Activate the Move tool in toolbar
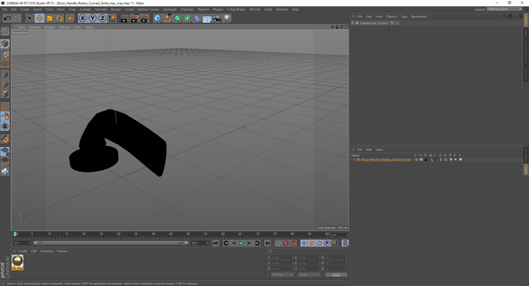Screen dimensions: 529x286 pos(40,18)
